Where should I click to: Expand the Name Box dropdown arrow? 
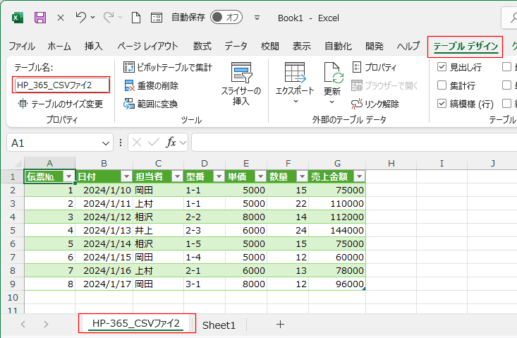[106, 143]
